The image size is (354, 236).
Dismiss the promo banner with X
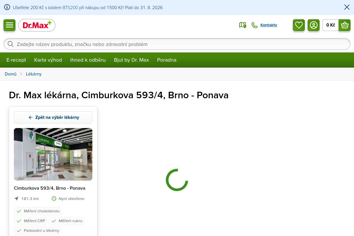coord(347,7)
